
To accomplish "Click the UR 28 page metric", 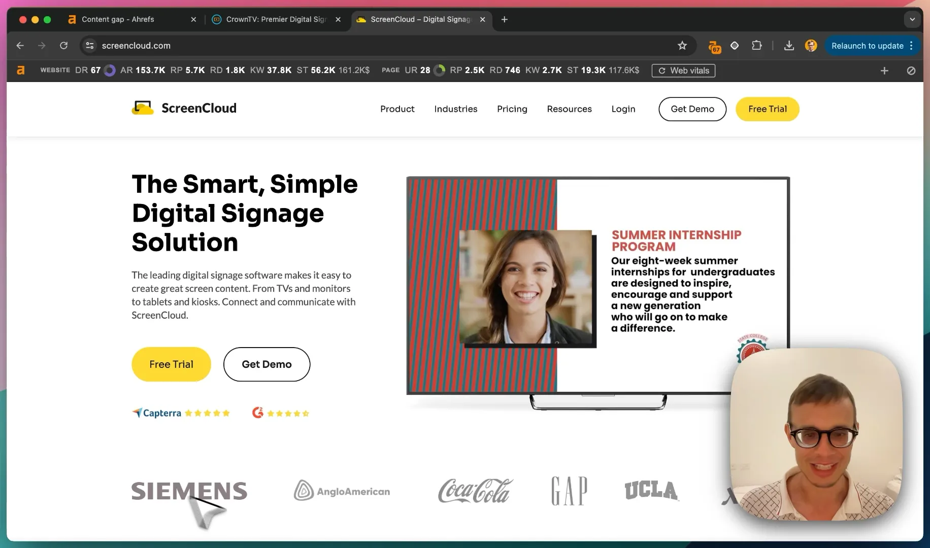I will pyautogui.click(x=417, y=71).
